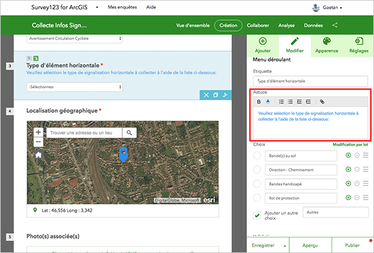Click the Enregistrer button
The width and height of the screenshot is (374, 253).
(263, 246)
